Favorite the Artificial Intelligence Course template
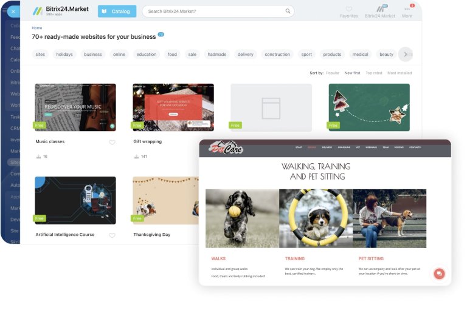The height and width of the screenshot is (310, 467). [x=112, y=235]
